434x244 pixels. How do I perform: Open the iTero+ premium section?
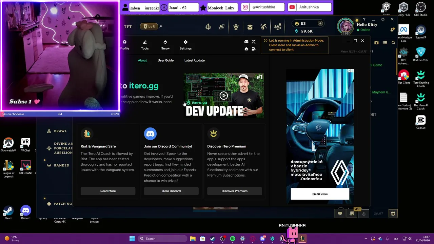click(x=165, y=45)
